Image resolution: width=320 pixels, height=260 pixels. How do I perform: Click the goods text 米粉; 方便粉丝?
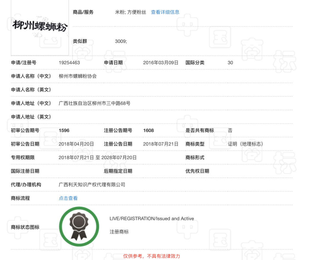(x=130, y=12)
